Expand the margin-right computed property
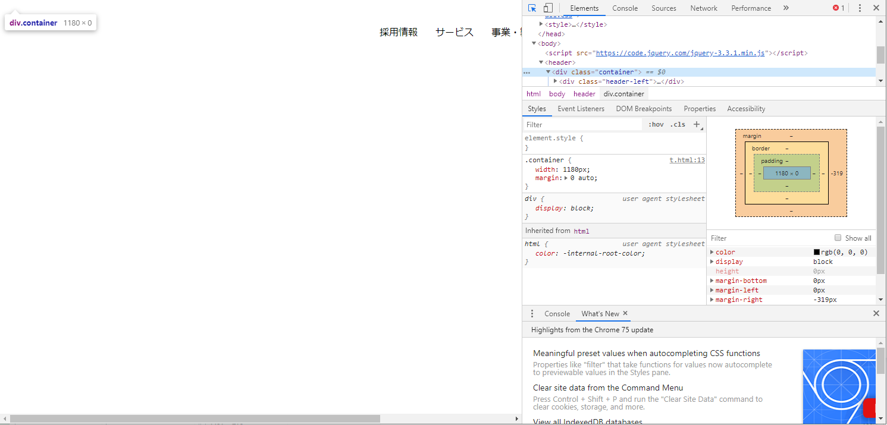Viewport: 887px width, 425px height. pyautogui.click(x=712, y=300)
